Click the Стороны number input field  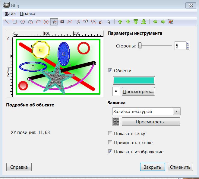(180, 46)
